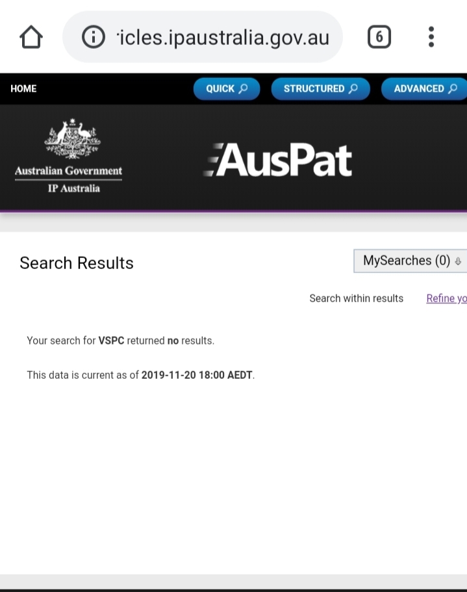Open the ADVANCED search button

tap(424, 89)
